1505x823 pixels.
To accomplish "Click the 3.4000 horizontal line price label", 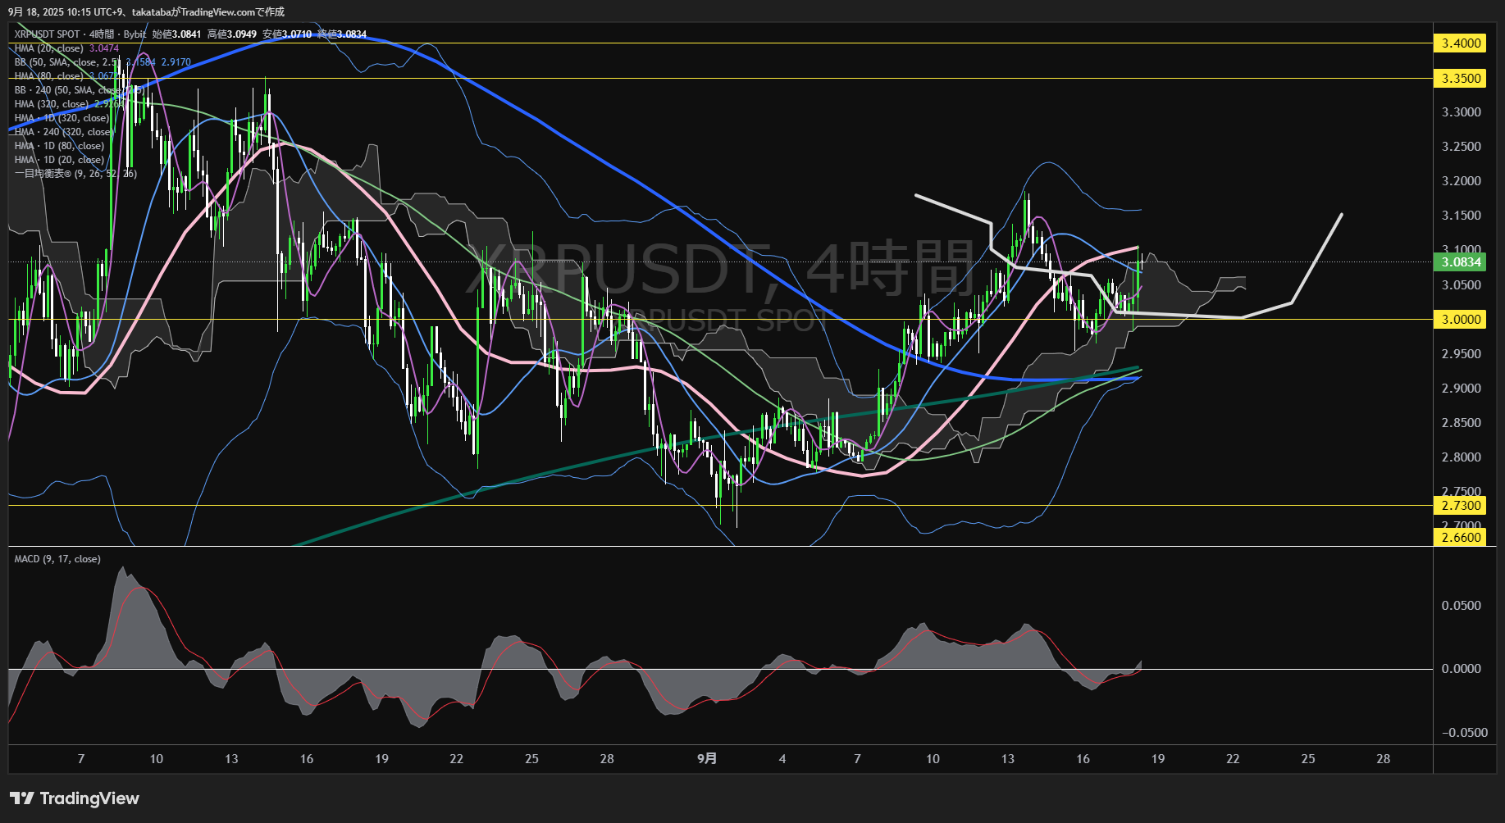I will pyautogui.click(x=1461, y=43).
